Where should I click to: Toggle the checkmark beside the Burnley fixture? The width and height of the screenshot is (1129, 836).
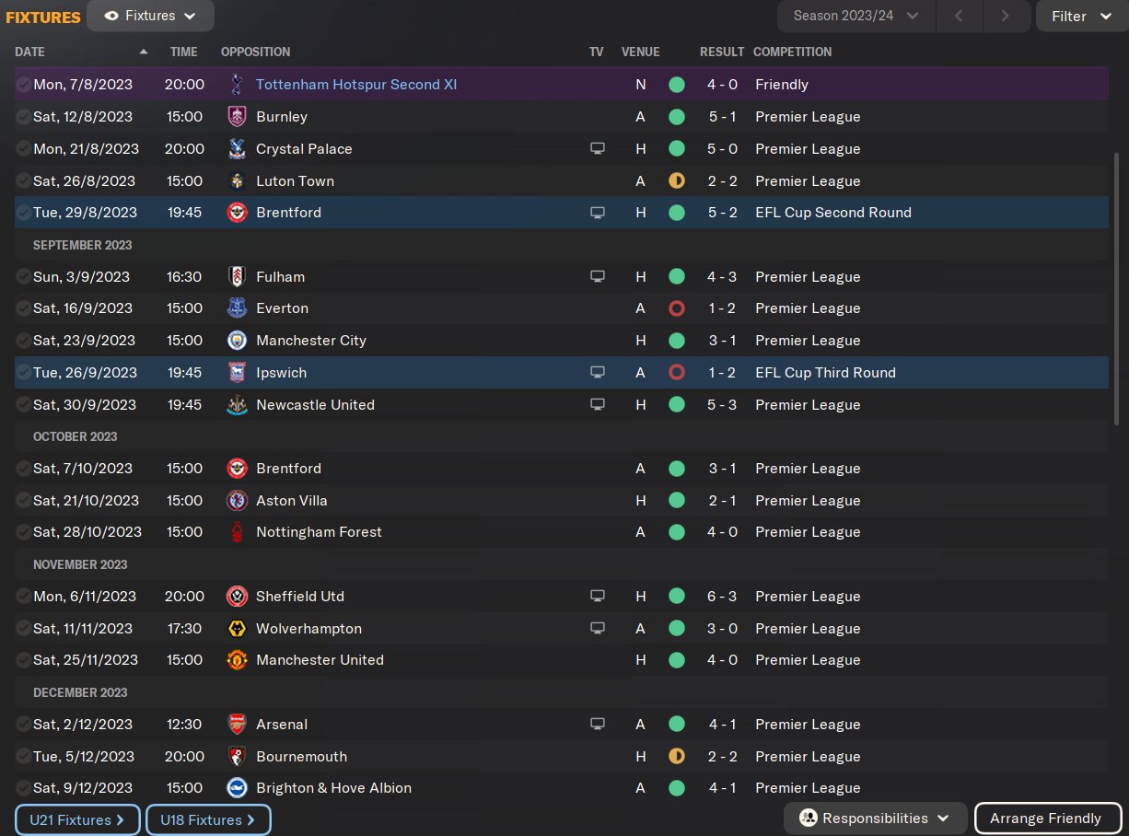pos(23,117)
